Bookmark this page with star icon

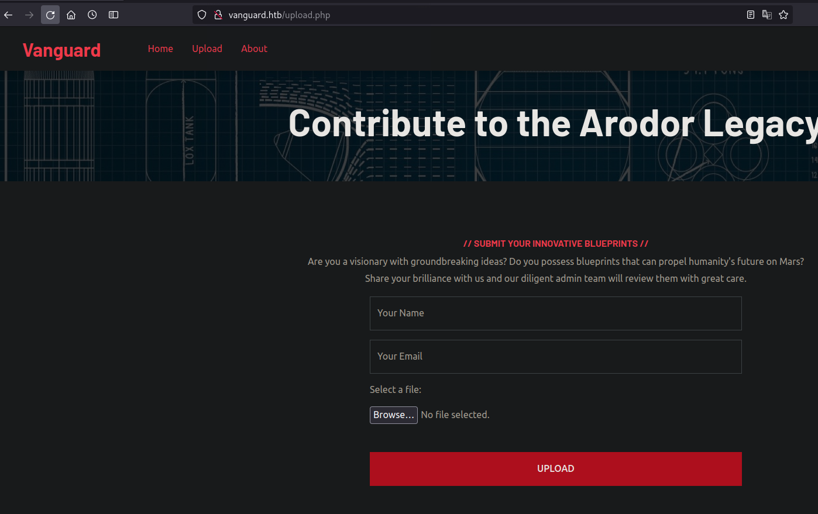[783, 15]
